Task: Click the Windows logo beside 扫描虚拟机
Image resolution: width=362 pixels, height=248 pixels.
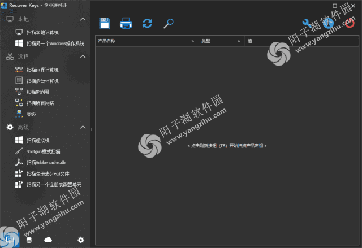Action: tap(19, 140)
